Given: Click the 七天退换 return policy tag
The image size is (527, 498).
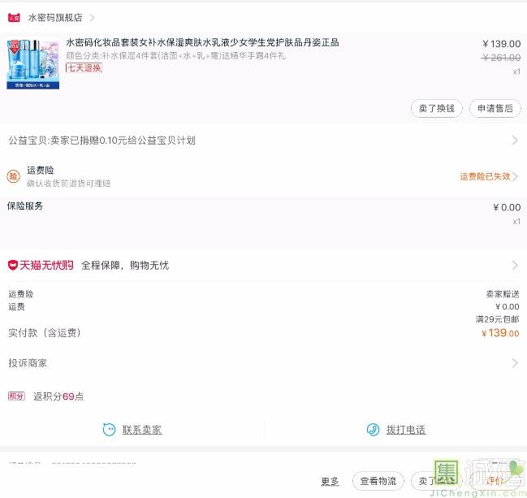Looking at the screenshot, I should coord(84,68).
